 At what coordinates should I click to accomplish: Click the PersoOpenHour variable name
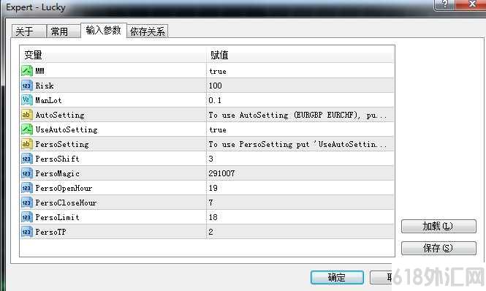64,189
